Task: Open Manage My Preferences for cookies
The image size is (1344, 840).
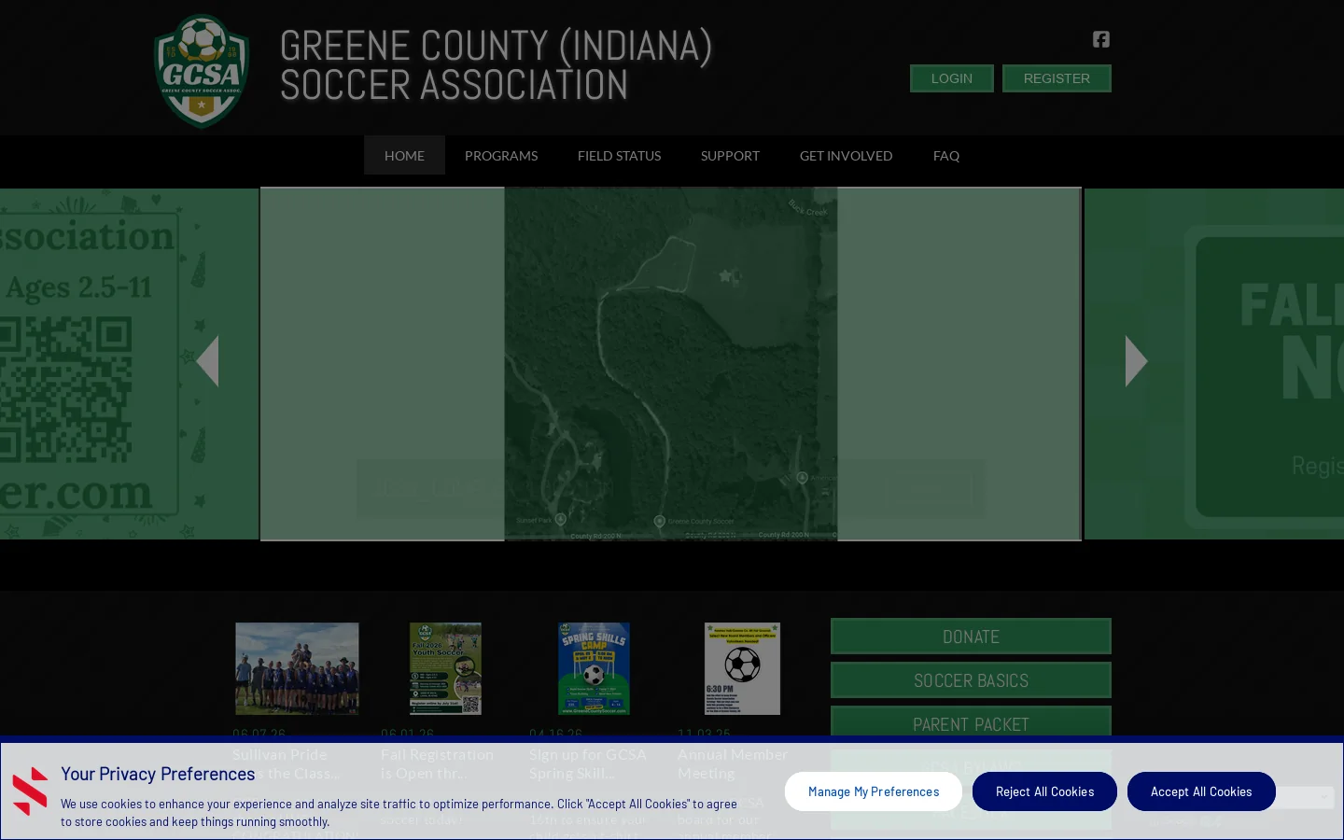Action: [874, 791]
